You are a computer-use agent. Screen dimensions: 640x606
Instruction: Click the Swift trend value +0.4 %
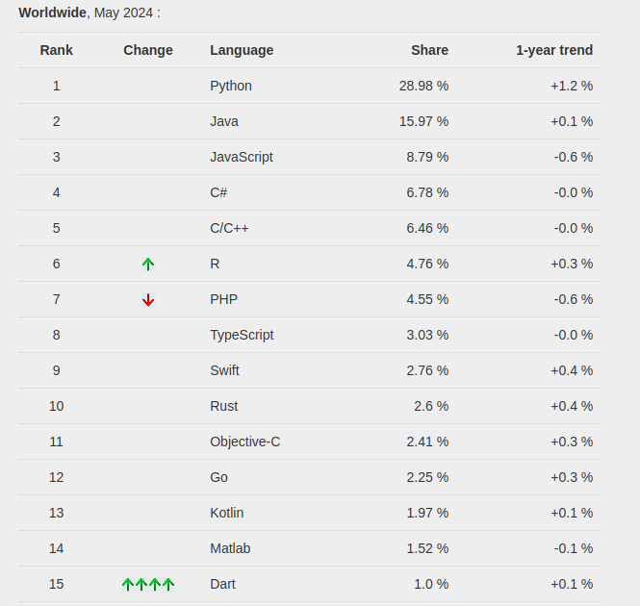[572, 370]
